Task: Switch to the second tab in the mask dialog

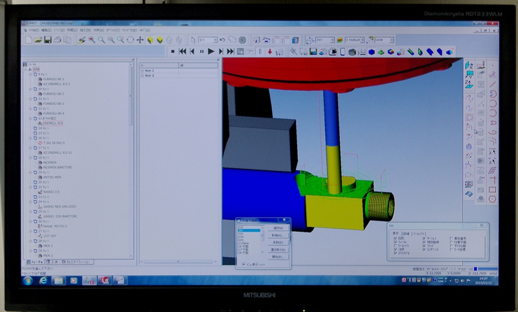Action: tap(406, 234)
